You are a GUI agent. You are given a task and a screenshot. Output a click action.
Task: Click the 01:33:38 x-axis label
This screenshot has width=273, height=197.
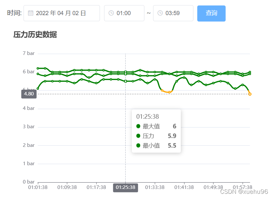click(x=155, y=187)
